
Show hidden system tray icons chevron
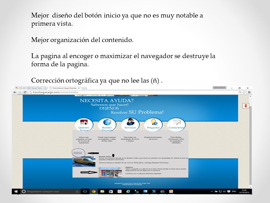[x=212, y=191]
